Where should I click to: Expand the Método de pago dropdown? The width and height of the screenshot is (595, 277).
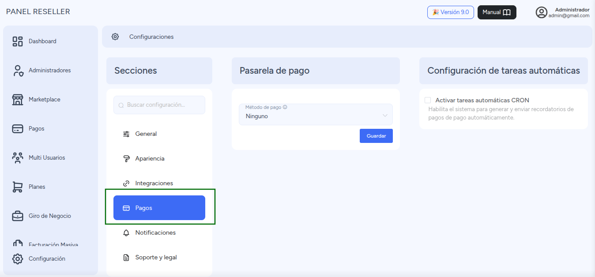pyautogui.click(x=316, y=114)
